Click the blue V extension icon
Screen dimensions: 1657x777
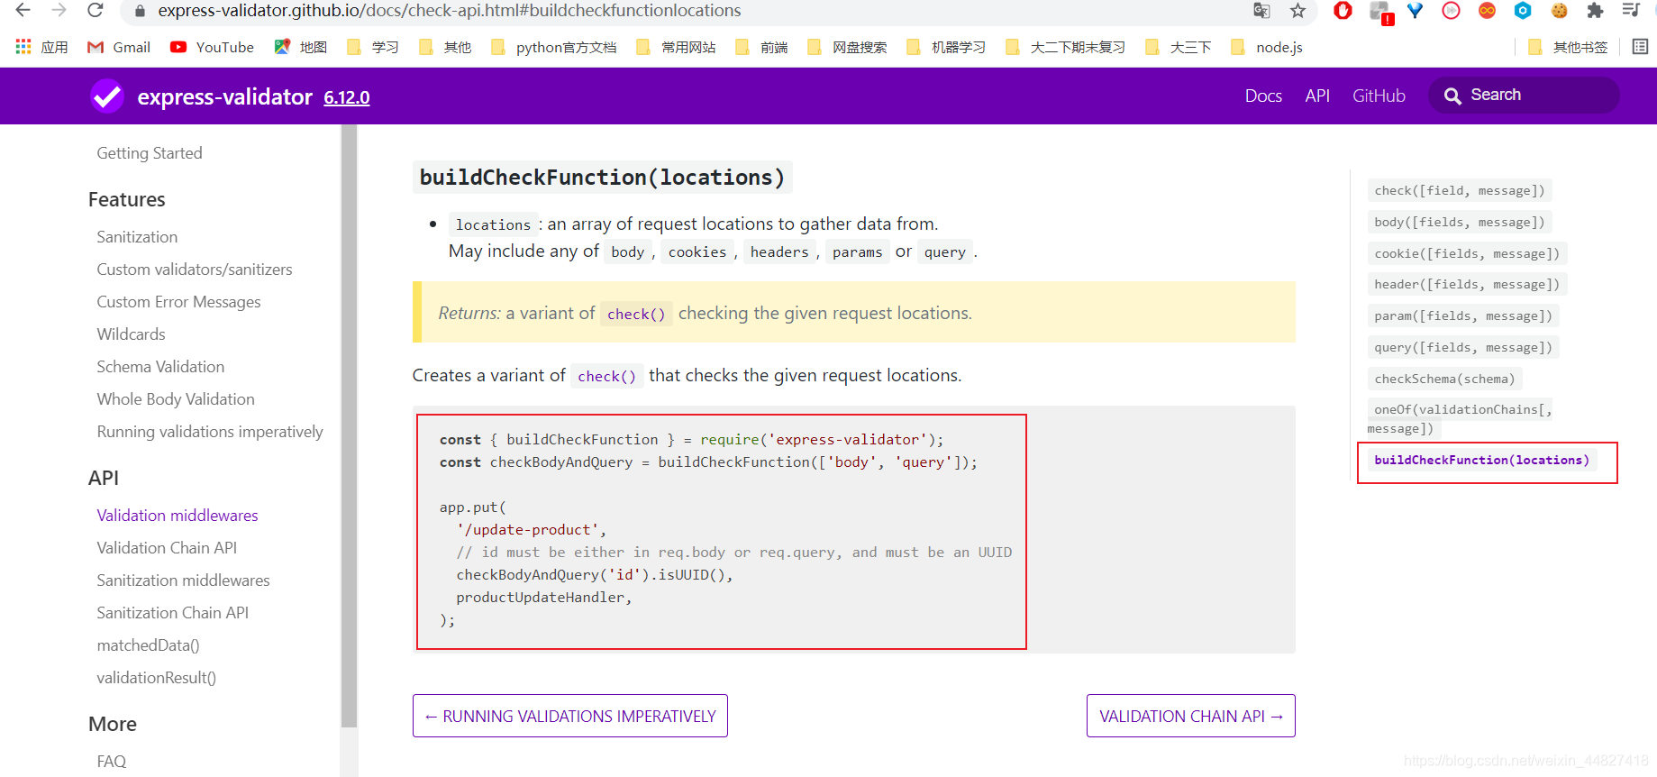click(x=1416, y=11)
